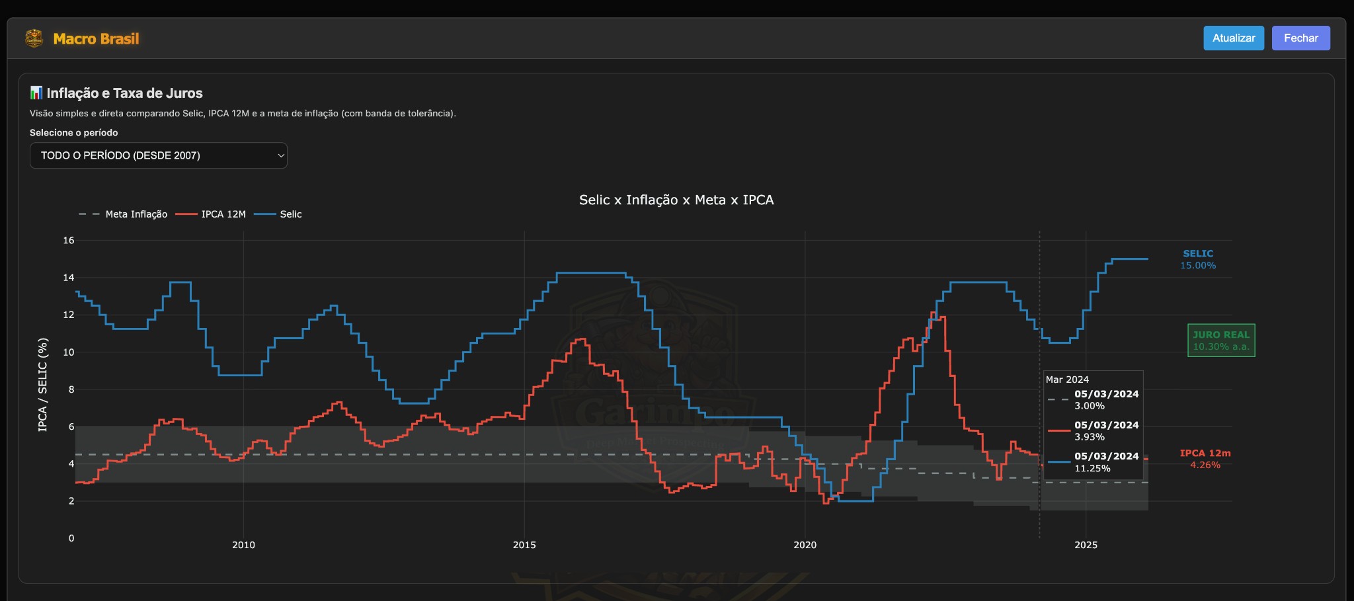
Task: Click the bar chart icon beside Inflação e Taxa de Juros
Action: (x=36, y=93)
